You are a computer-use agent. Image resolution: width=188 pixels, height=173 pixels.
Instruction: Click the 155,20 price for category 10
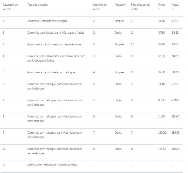[x=176, y=149]
